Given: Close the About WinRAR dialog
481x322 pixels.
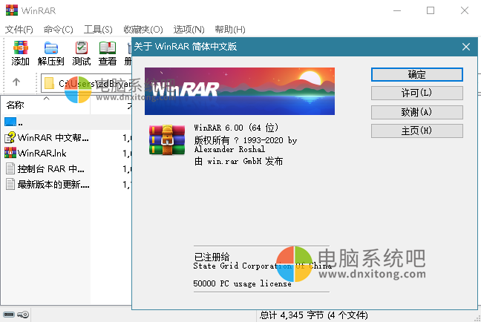Looking at the screenshot, I should (x=466, y=47).
